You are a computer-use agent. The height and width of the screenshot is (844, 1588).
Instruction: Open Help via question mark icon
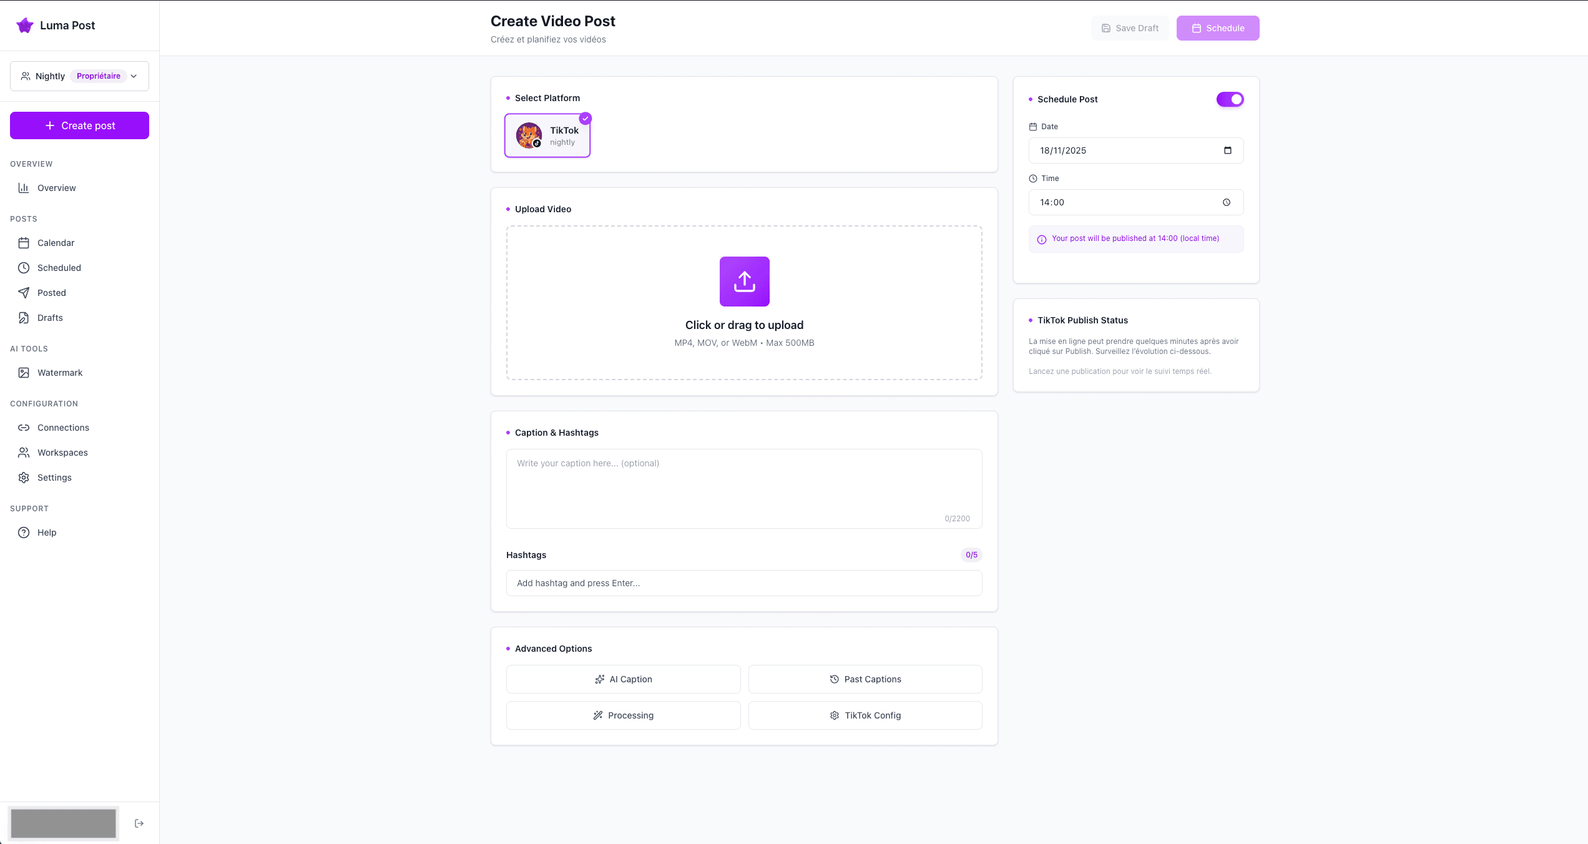[x=24, y=532]
